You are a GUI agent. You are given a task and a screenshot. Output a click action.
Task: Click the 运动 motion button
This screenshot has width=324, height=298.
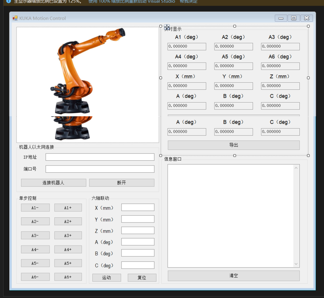pos(106,278)
